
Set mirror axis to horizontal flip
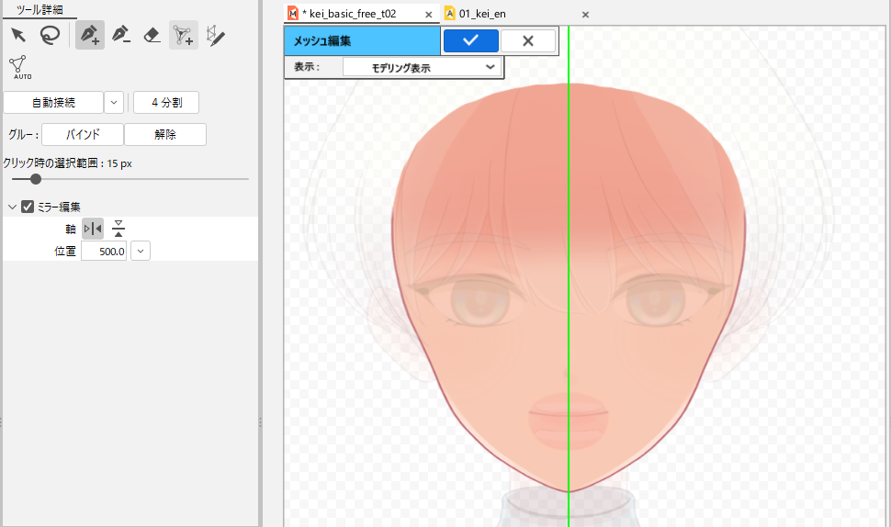click(118, 229)
